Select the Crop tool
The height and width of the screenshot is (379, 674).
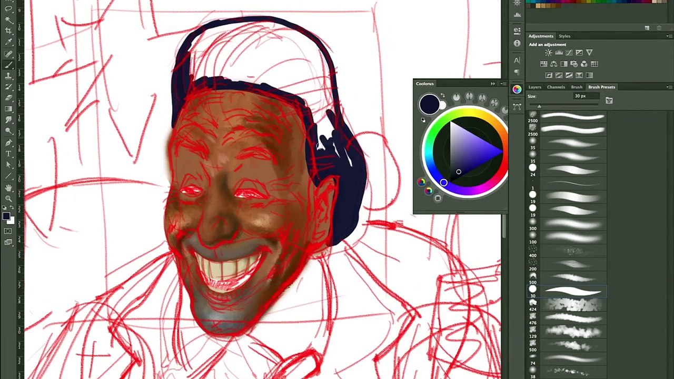coord(8,31)
